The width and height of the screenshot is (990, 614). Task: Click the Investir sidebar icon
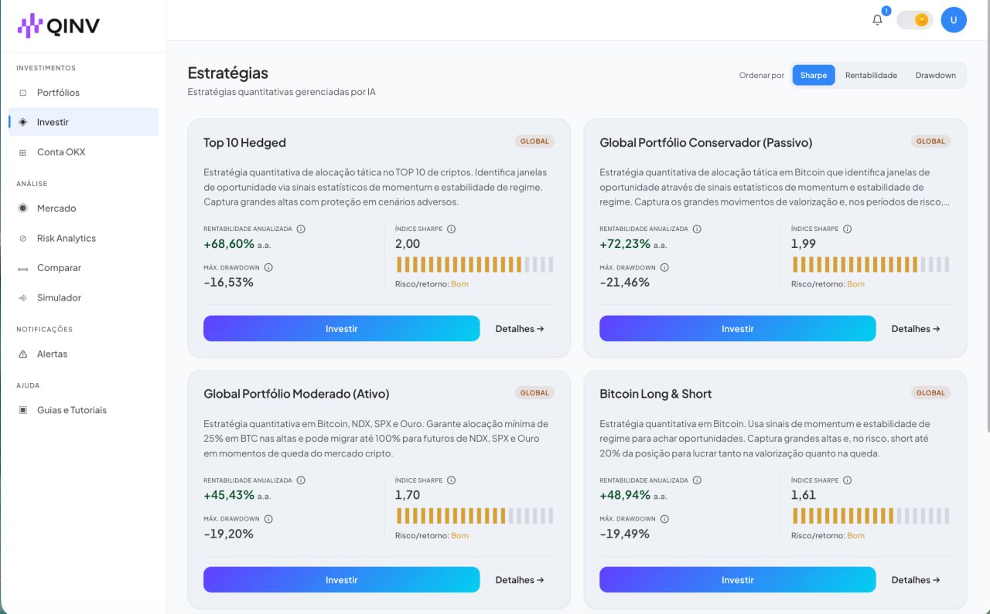(x=22, y=122)
